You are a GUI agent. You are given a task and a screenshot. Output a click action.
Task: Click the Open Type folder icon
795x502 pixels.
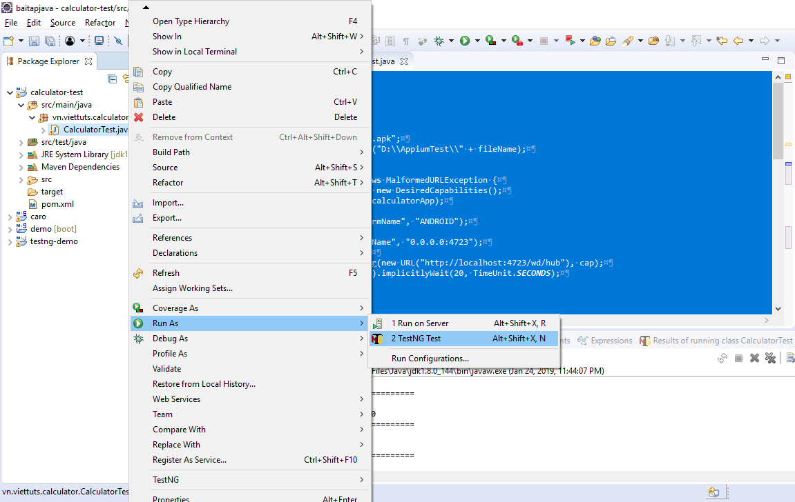(595, 41)
